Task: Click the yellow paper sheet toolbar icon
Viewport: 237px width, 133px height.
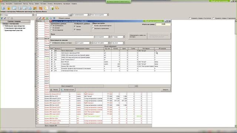Action: point(46,8)
